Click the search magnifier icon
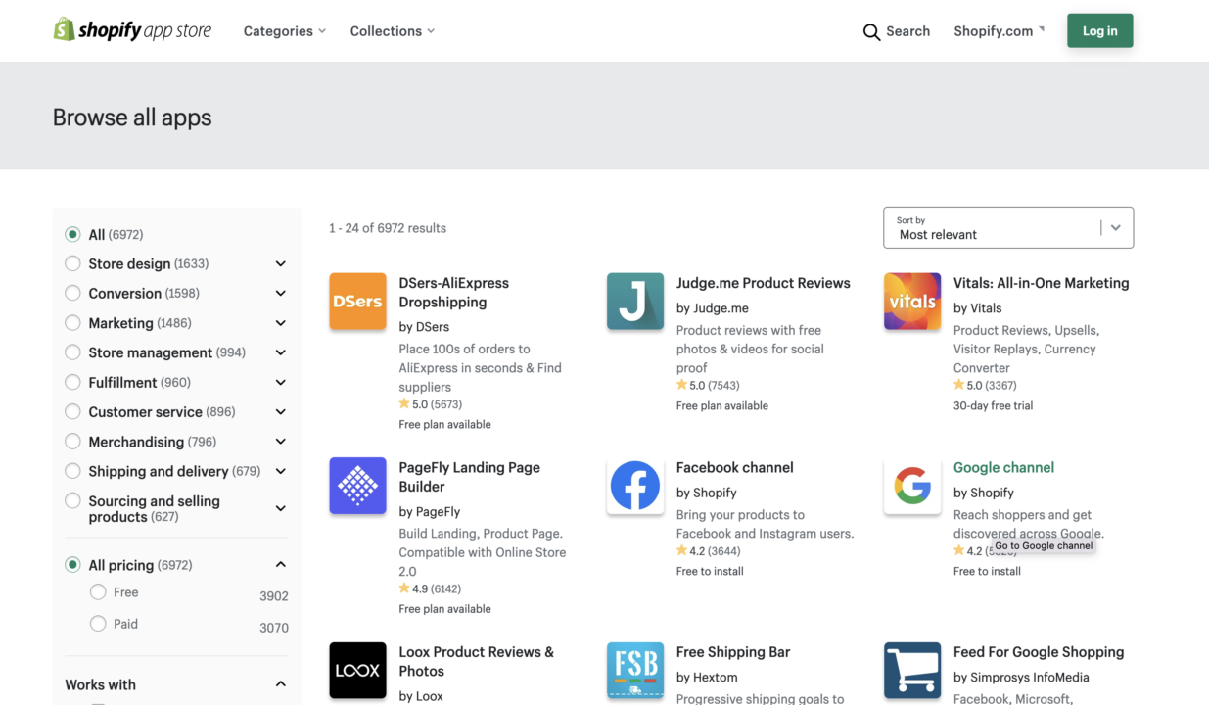The image size is (1209, 705). (871, 32)
